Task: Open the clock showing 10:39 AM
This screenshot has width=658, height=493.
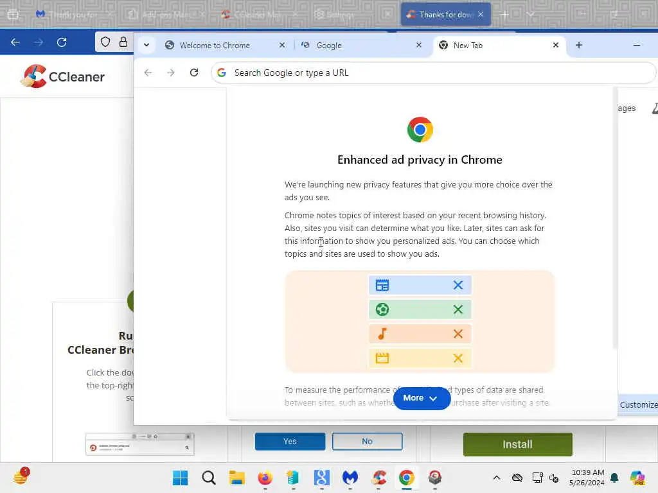Action: coord(587,478)
